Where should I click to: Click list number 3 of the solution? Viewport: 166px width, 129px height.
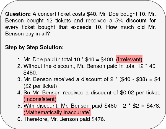pyautogui.click(x=19, y=79)
